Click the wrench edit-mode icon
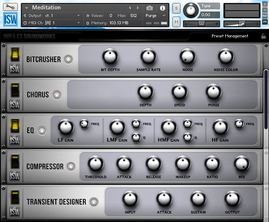269x222 pixels. pos(10,7)
